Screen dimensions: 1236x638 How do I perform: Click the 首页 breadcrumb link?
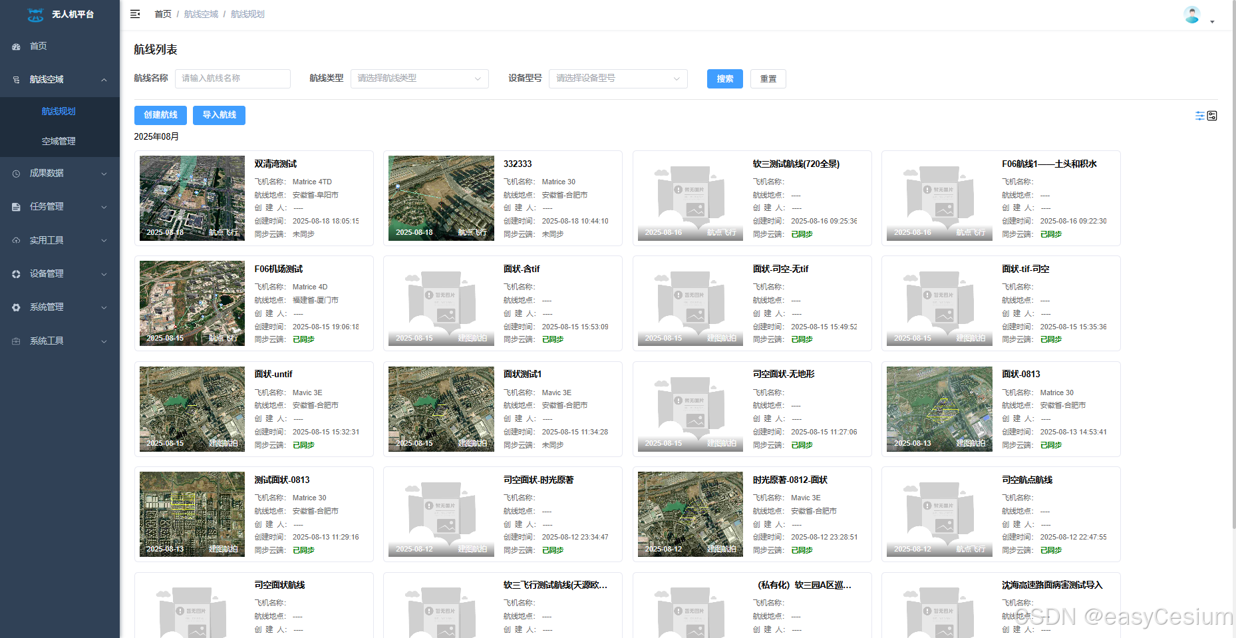click(163, 14)
